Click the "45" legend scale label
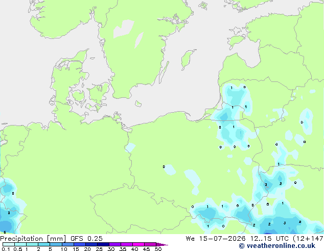The image size is (324, 251). [146, 249]
